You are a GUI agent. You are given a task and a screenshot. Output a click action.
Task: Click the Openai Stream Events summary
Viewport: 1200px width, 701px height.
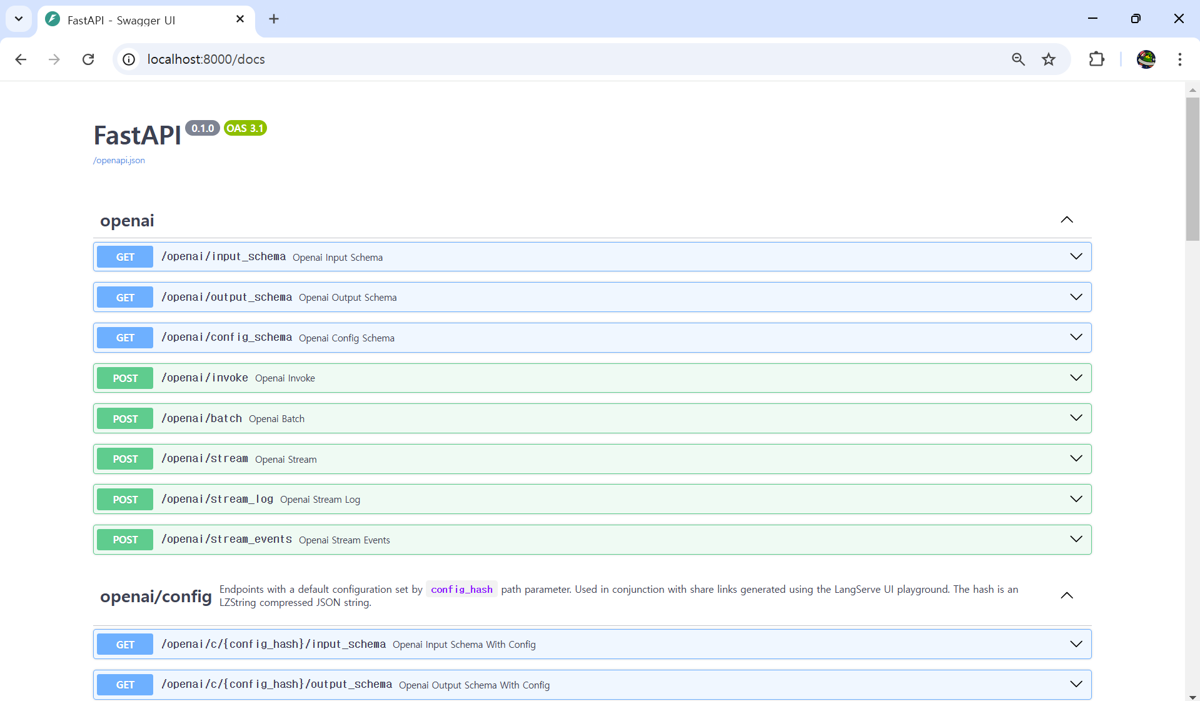[x=345, y=540]
